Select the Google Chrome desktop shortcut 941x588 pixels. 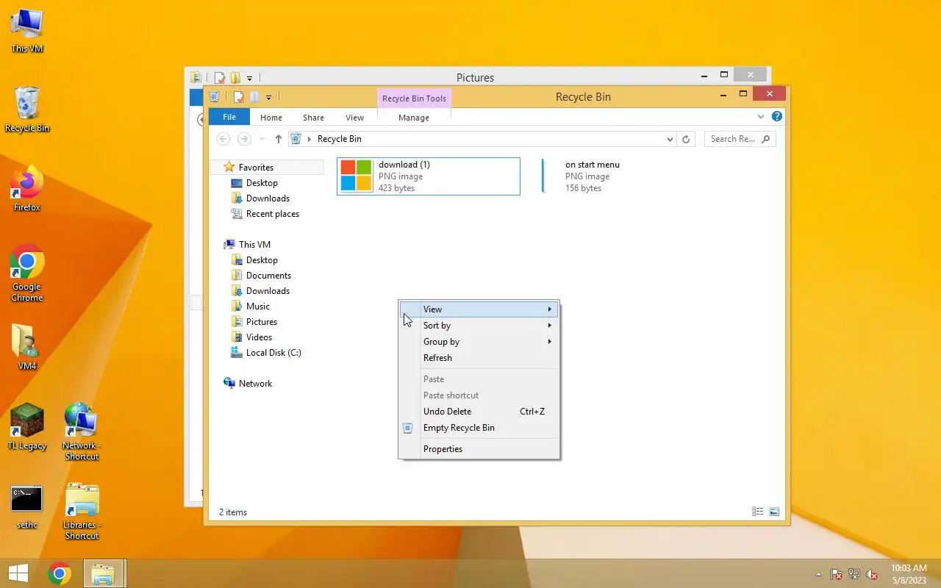click(x=27, y=273)
